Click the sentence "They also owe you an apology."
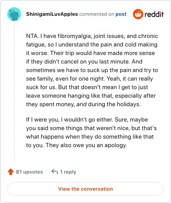This screenshot has width=171, height=203. tap(86, 145)
